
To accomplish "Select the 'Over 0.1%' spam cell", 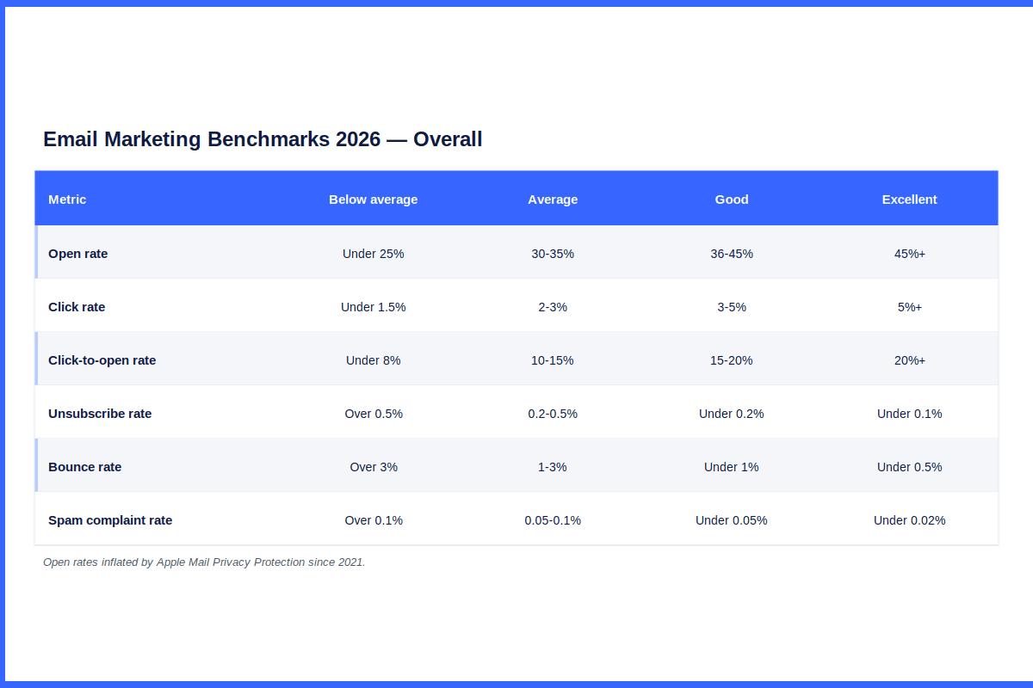I will click(374, 520).
